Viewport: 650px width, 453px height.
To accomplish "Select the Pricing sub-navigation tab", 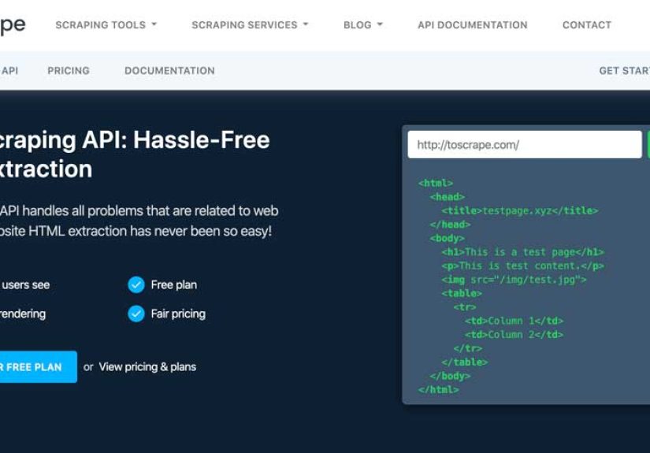I will point(69,70).
